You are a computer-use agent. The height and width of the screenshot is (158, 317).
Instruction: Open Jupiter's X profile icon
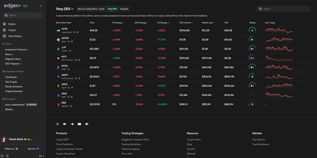[70, 51]
